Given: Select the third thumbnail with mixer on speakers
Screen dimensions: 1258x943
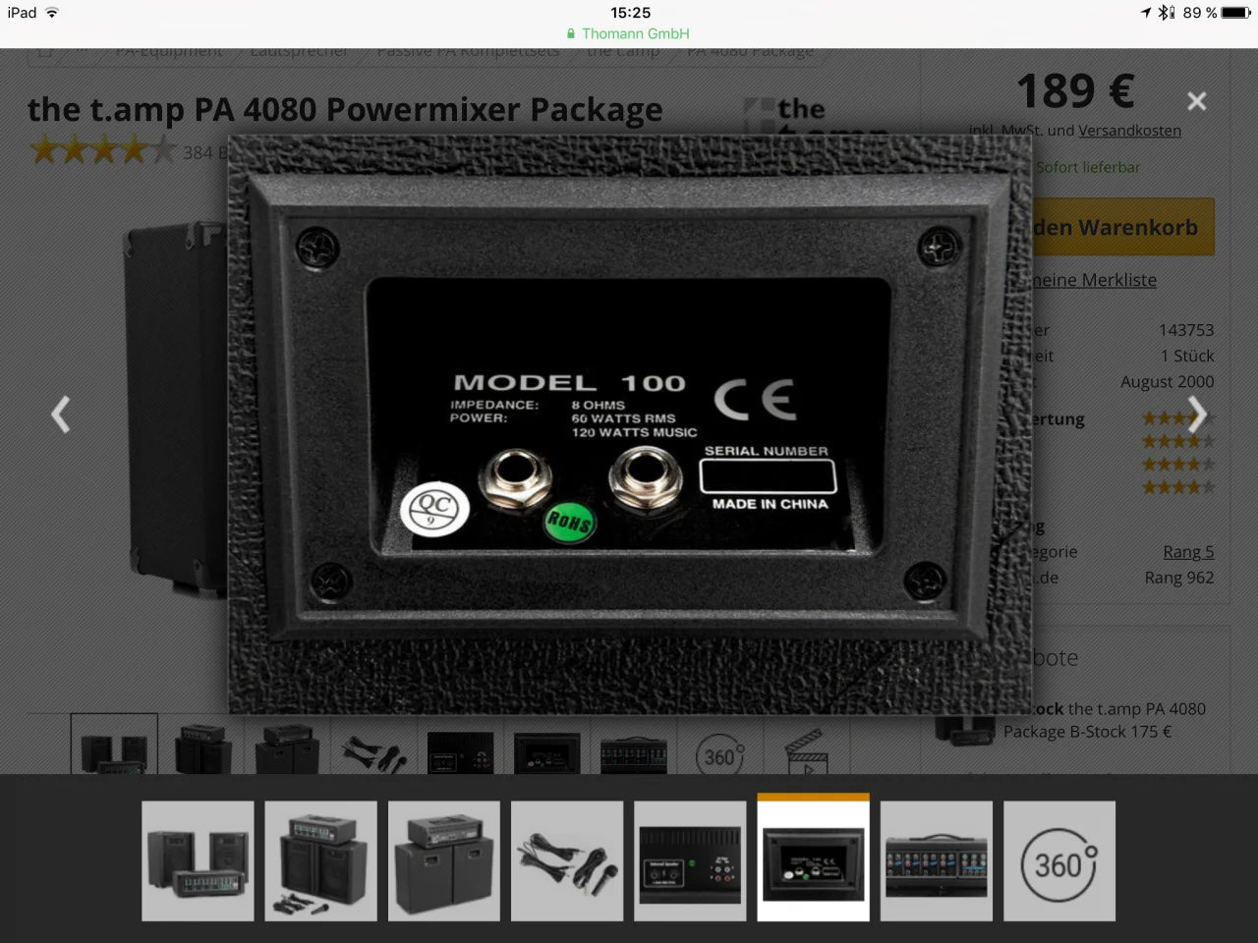Looking at the screenshot, I should point(443,861).
